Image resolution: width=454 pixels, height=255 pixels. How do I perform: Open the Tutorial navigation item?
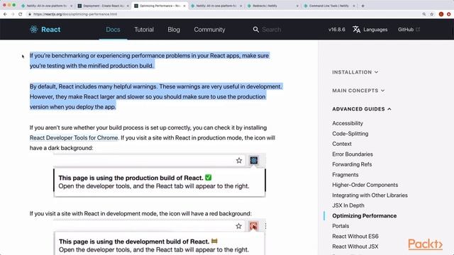coord(144,30)
